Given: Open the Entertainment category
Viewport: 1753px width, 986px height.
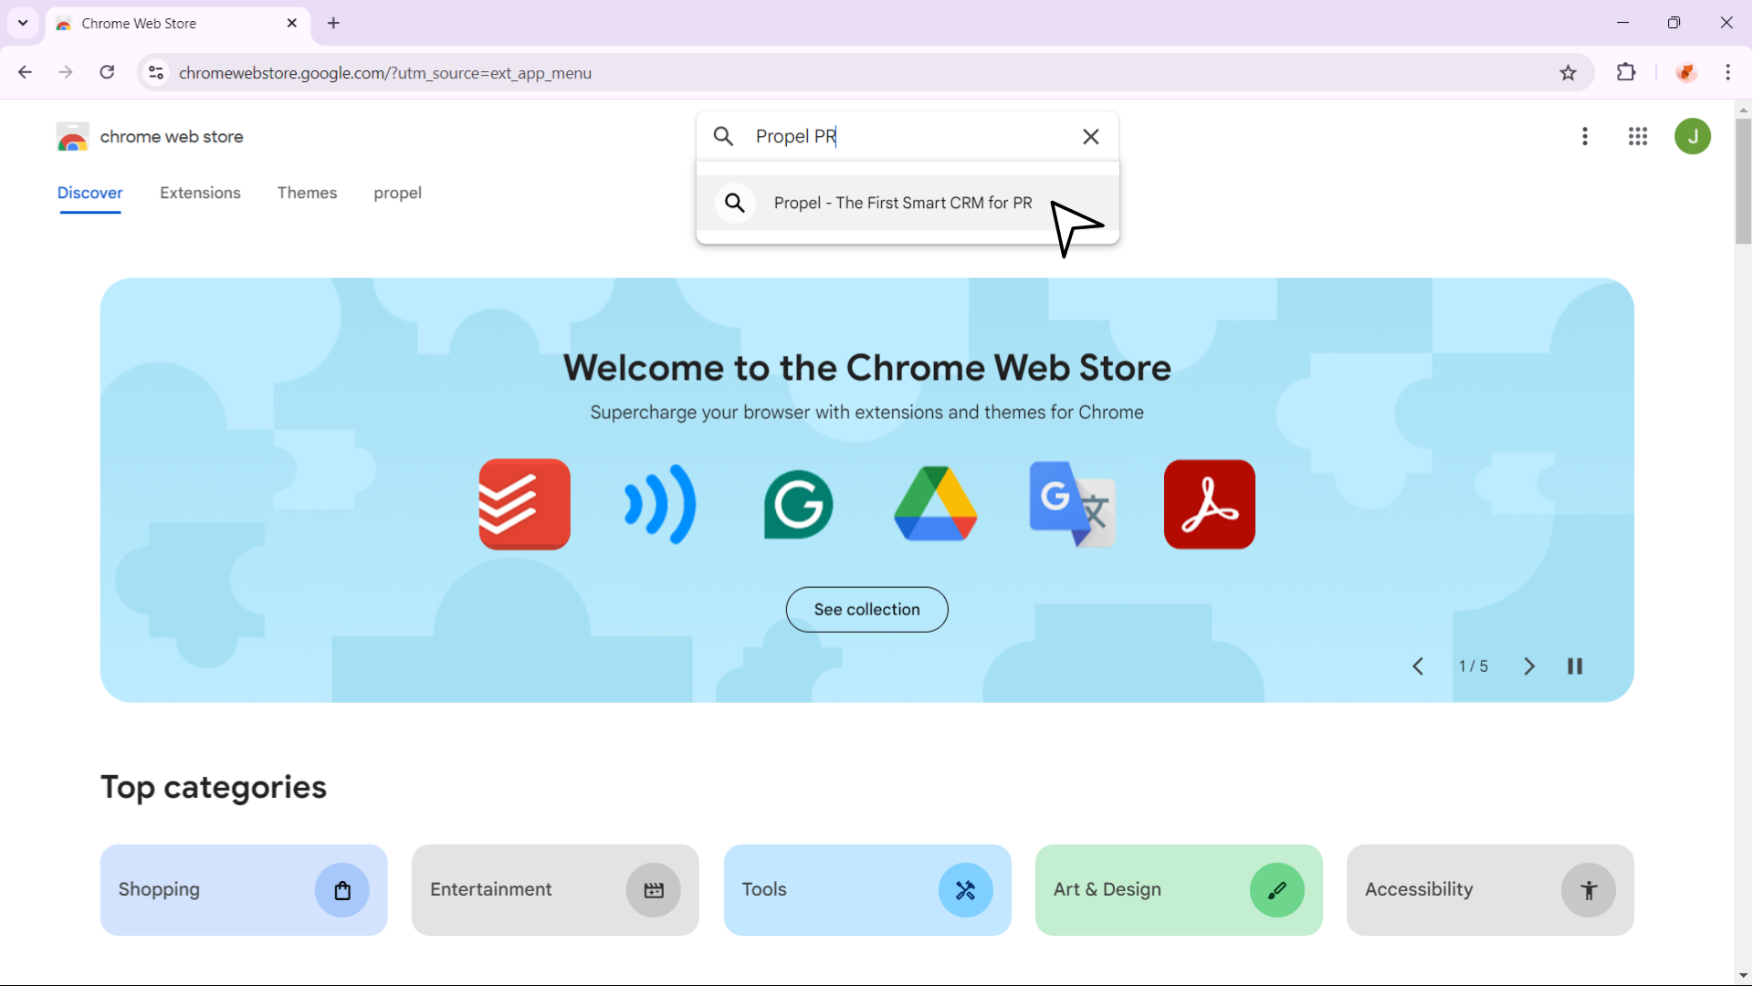Looking at the screenshot, I should pyautogui.click(x=555, y=889).
